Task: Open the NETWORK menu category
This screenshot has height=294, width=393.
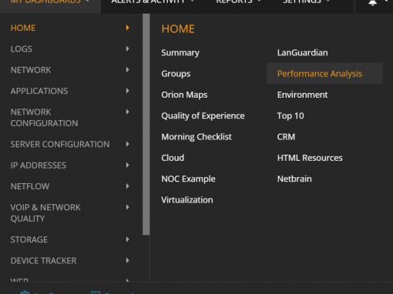Action: (31, 70)
